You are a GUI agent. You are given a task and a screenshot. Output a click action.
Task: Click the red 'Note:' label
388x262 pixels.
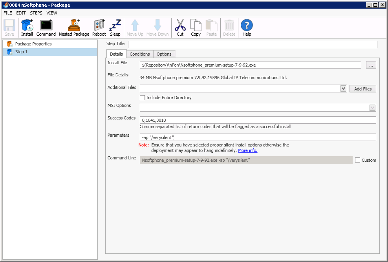tap(144, 145)
